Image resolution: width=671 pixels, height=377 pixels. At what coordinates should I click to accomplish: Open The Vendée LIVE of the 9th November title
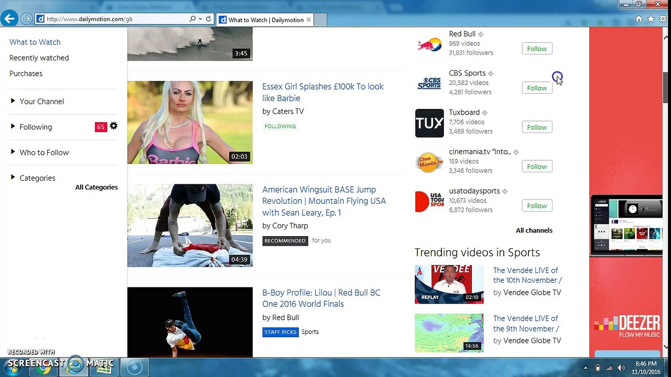(526, 324)
